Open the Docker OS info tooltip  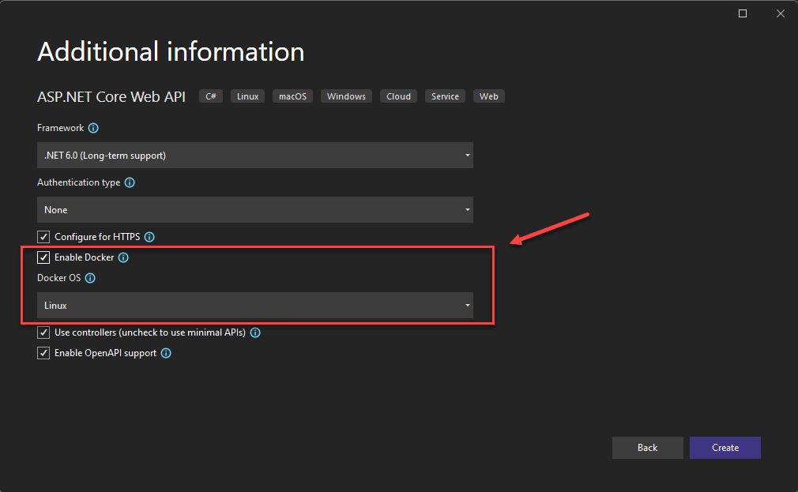pos(89,277)
